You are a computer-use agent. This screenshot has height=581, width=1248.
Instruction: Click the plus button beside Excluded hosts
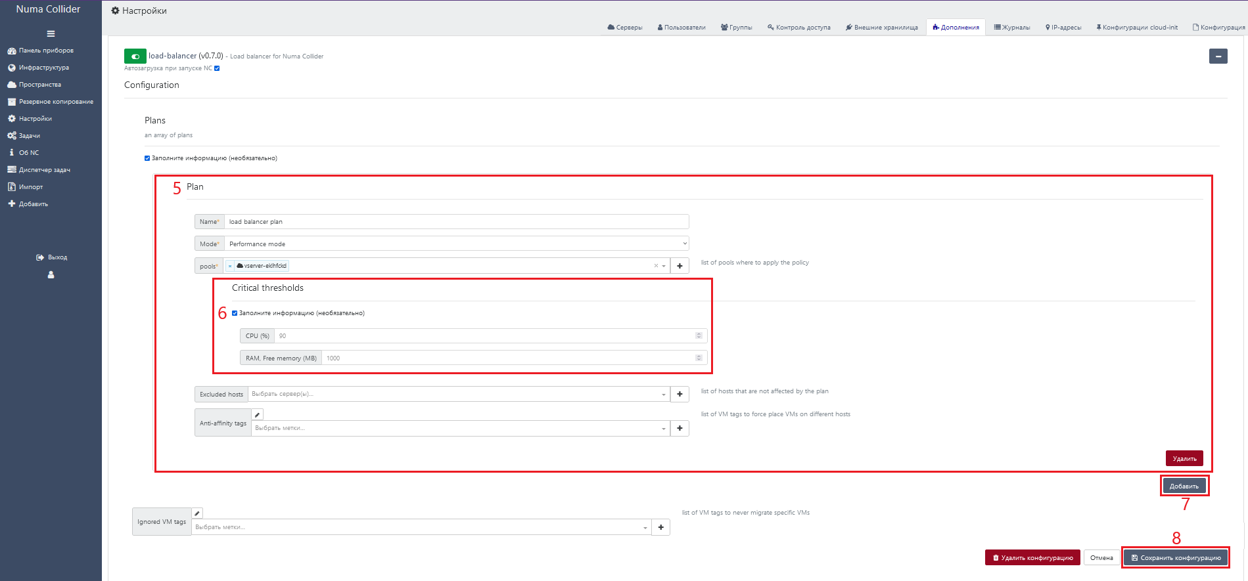(680, 394)
